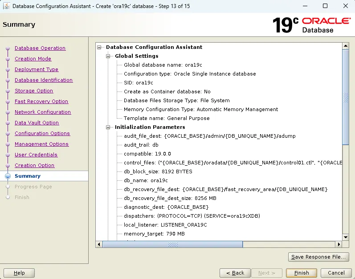Click the Java application icon in title bar
The height and width of the screenshot is (279, 355).
tap(7, 6)
